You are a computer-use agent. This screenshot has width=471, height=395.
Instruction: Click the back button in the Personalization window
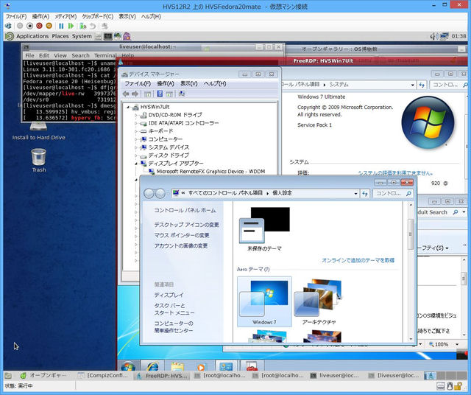pos(149,193)
